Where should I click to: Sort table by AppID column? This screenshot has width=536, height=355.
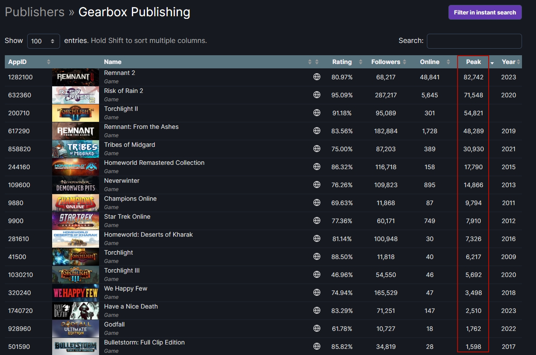(x=28, y=62)
